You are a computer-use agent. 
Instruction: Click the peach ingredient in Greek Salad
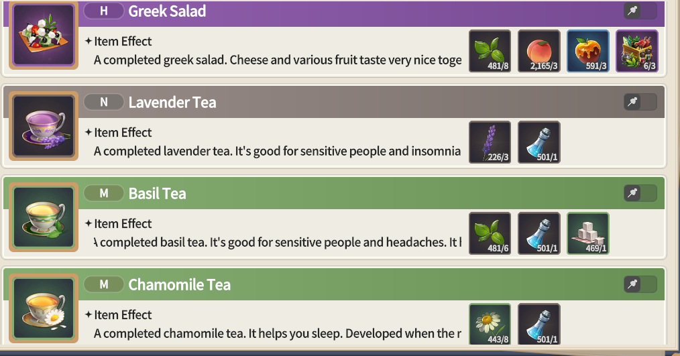point(539,51)
